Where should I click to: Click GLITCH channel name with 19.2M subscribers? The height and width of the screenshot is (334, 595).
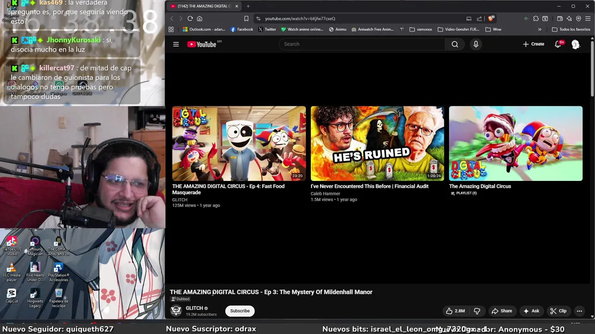pos(194,308)
